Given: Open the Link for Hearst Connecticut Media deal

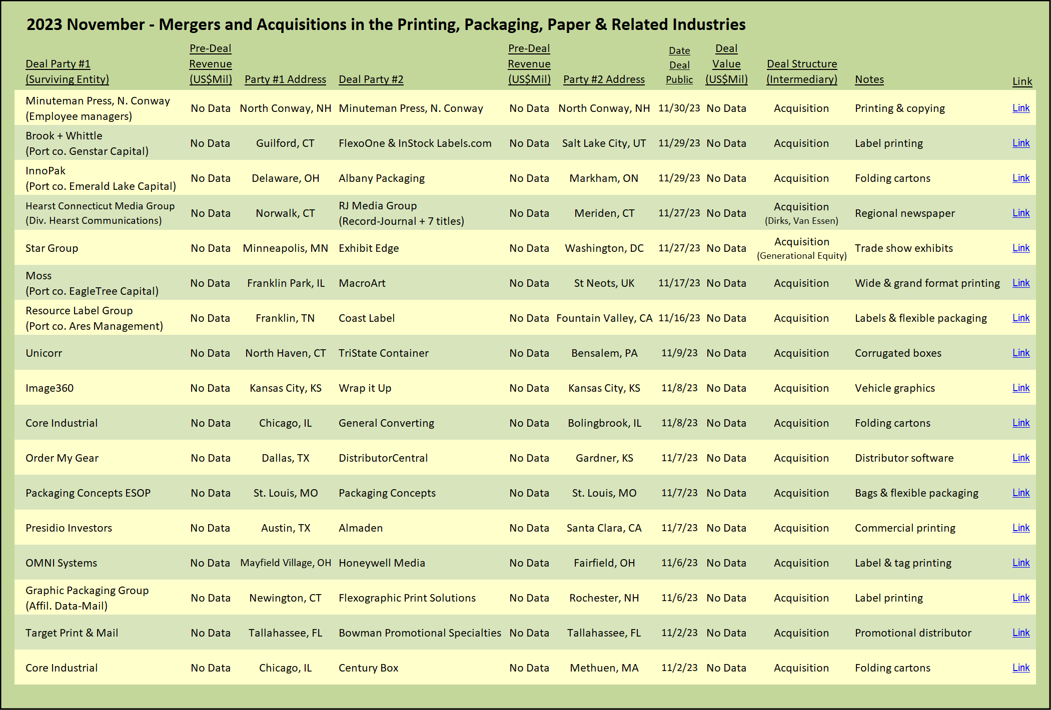Looking at the screenshot, I should [1020, 213].
